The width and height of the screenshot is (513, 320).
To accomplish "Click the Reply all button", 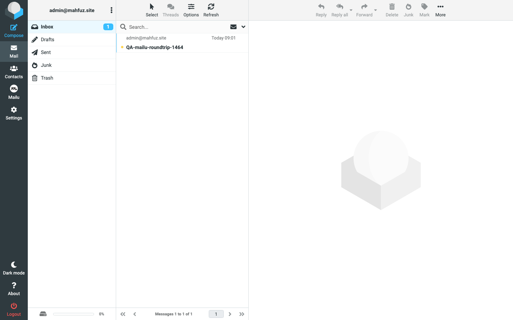I will [340, 10].
